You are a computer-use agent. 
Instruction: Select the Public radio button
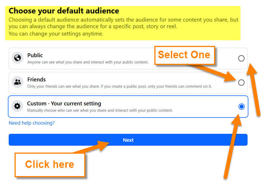pyautogui.click(x=241, y=59)
